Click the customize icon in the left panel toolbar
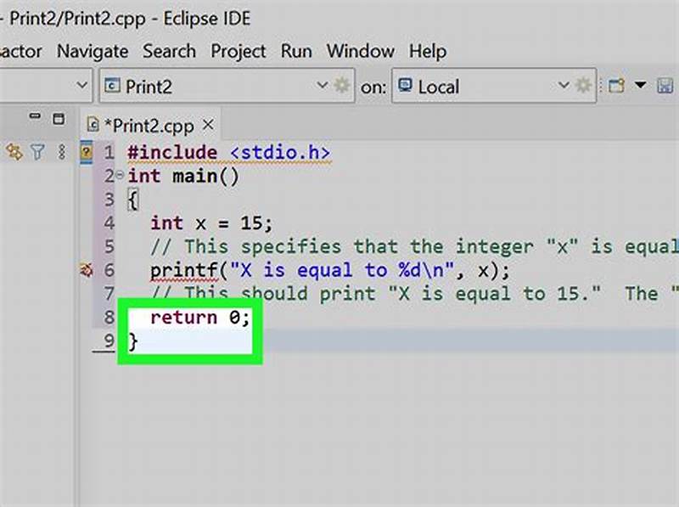This screenshot has width=679, height=507. 12,152
